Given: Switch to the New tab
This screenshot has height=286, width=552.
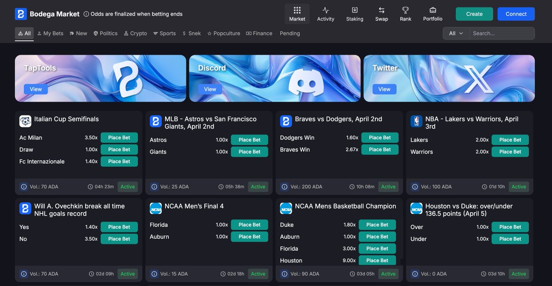Looking at the screenshot, I should point(78,34).
